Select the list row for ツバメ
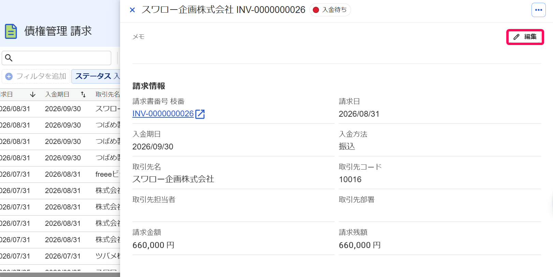 click(x=60, y=256)
